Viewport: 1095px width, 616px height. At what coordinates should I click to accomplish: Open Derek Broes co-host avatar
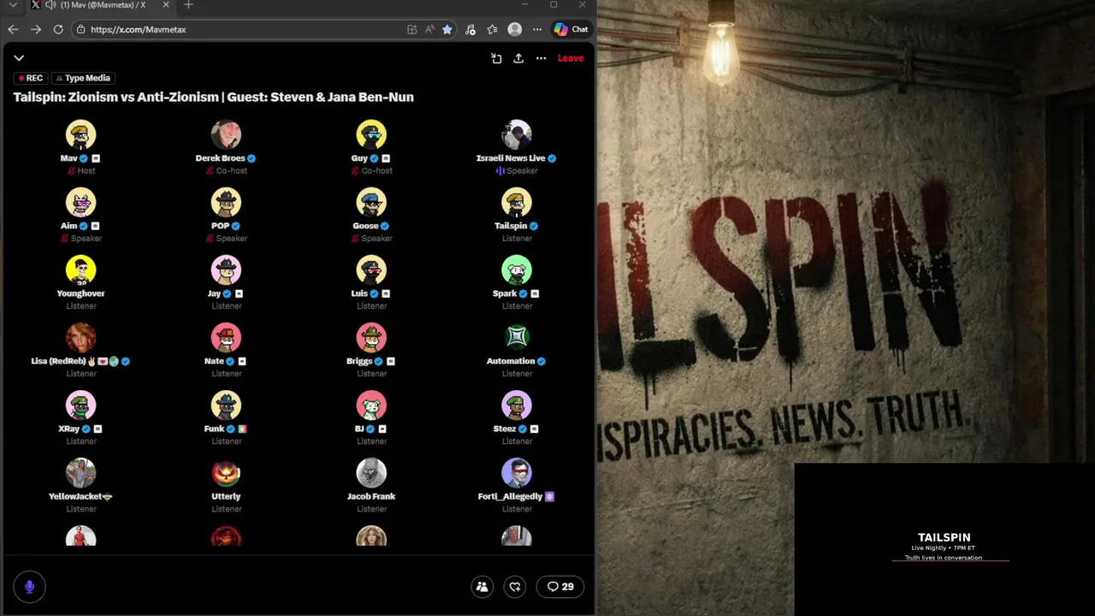(x=227, y=135)
